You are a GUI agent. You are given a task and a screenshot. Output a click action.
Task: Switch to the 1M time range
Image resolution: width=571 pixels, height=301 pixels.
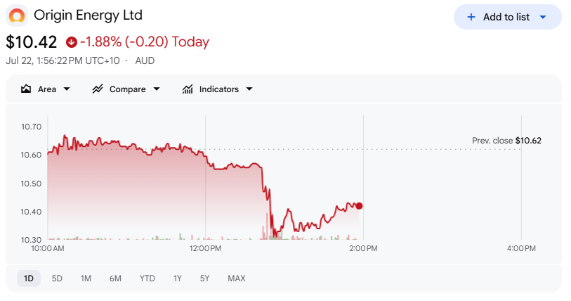[86, 278]
